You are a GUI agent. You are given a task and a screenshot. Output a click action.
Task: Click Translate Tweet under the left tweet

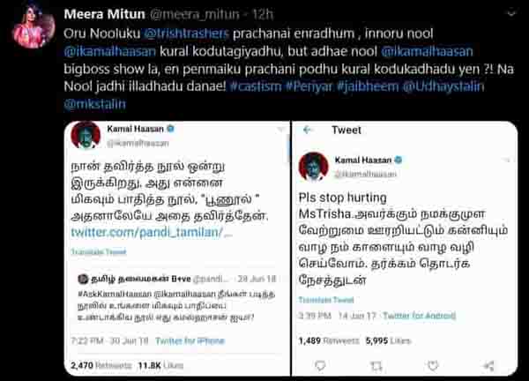[99, 251]
